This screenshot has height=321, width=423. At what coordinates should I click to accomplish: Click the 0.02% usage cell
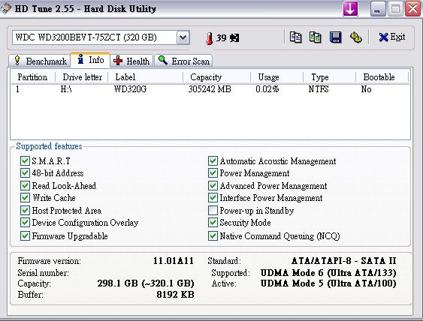[x=267, y=89]
